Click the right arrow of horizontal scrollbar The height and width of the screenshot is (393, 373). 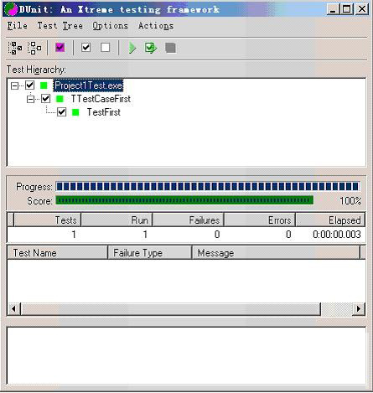coord(359,309)
